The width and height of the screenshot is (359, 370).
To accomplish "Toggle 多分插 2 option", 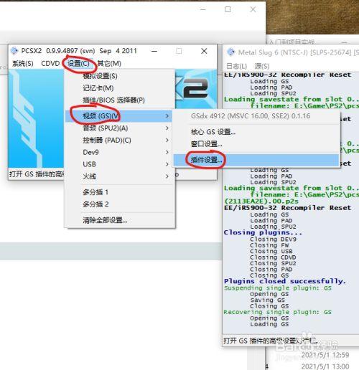I will (95, 204).
